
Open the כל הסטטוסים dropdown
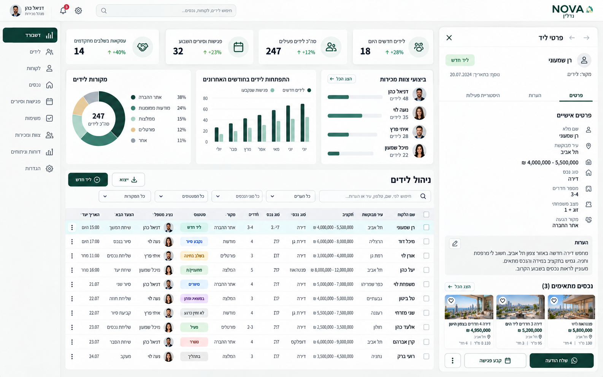click(182, 196)
